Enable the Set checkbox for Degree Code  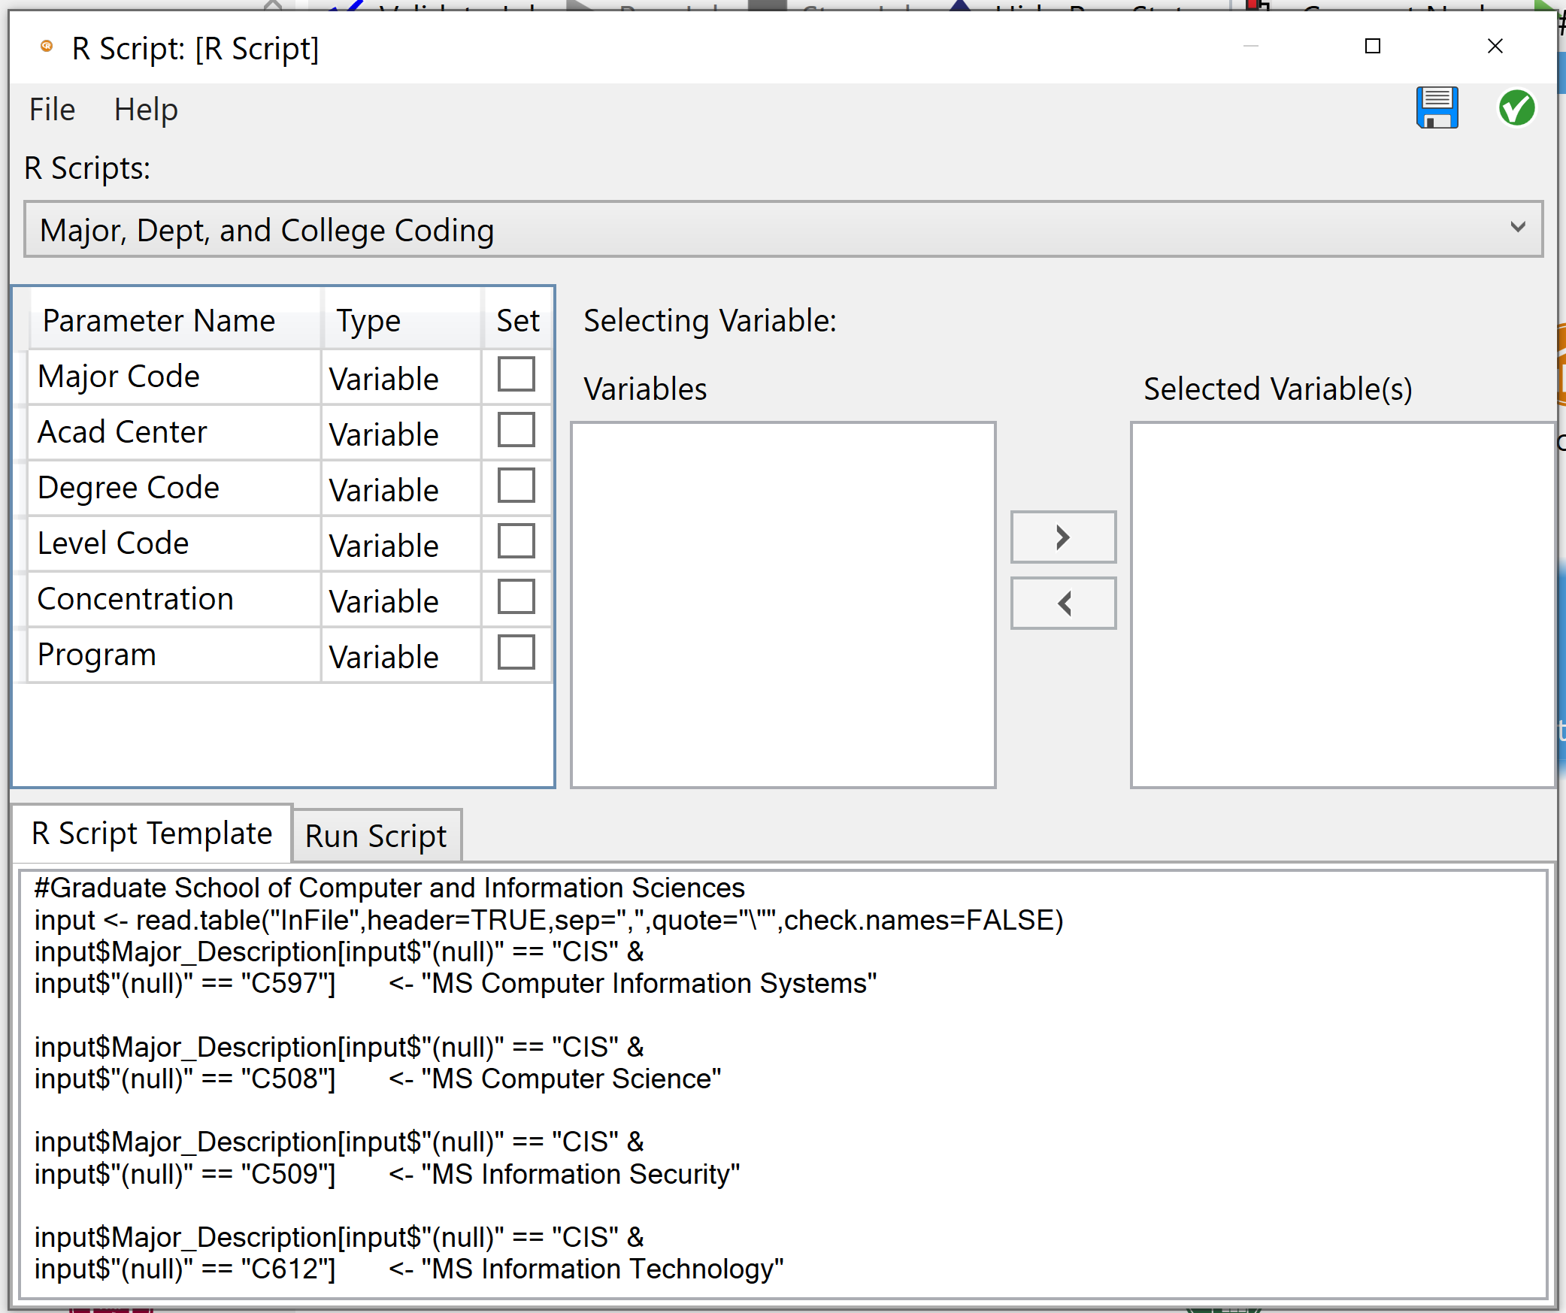pyautogui.click(x=516, y=486)
